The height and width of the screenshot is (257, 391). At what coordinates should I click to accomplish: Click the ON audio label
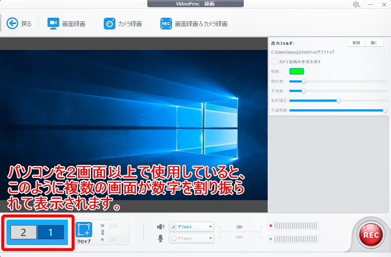[x=239, y=227]
